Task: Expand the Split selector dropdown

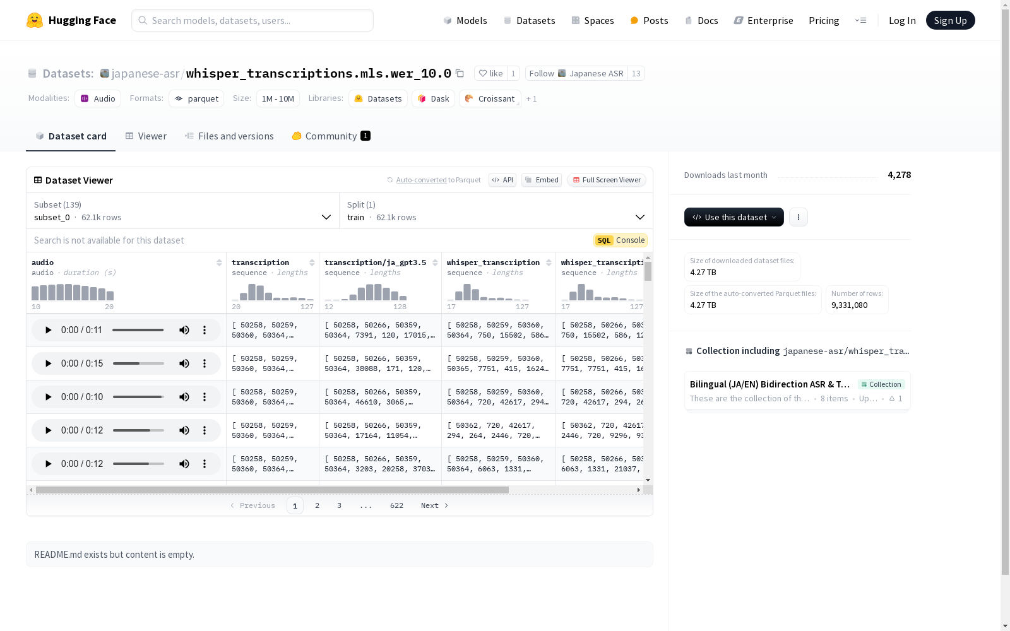Action: 496,211
